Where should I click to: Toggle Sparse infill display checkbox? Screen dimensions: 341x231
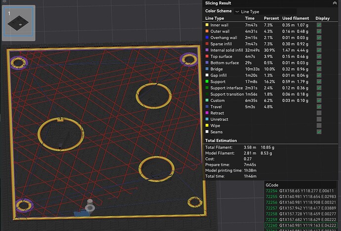pyautogui.click(x=319, y=44)
